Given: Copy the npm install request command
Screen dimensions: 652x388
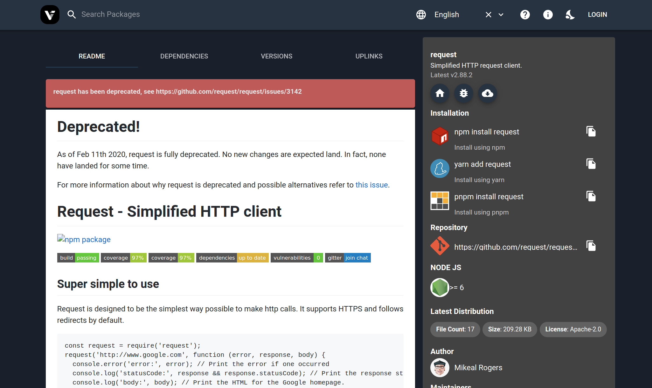Looking at the screenshot, I should point(591,132).
